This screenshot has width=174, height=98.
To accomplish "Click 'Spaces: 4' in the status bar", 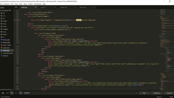I will click(x=159, y=97).
